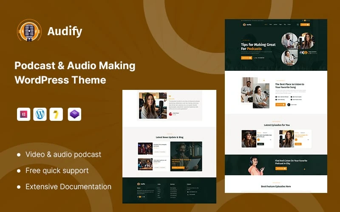Image resolution: width=340 pixels, height=212 pixels.
Task: Open first episode thumbnail of woman in hat
Action: pyautogui.click(x=249, y=139)
